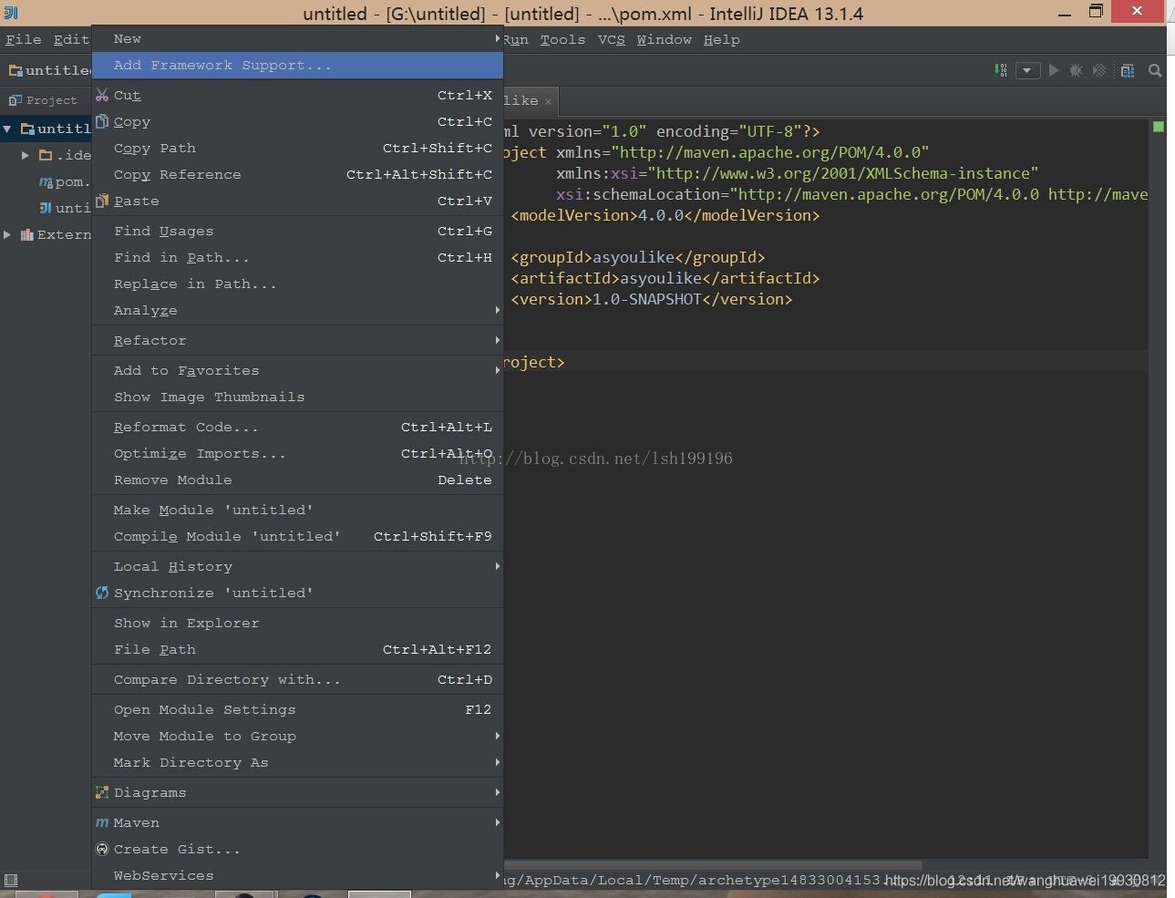Select Add Framework Support menu entry
Screen dimensions: 1175x898
(298, 65)
